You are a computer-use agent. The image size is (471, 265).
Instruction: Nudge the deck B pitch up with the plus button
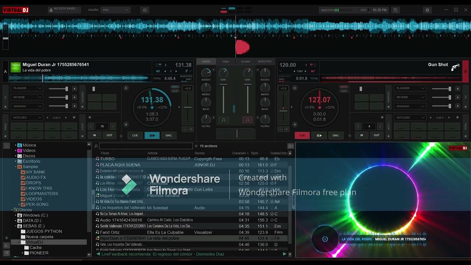(x=287, y=129)
